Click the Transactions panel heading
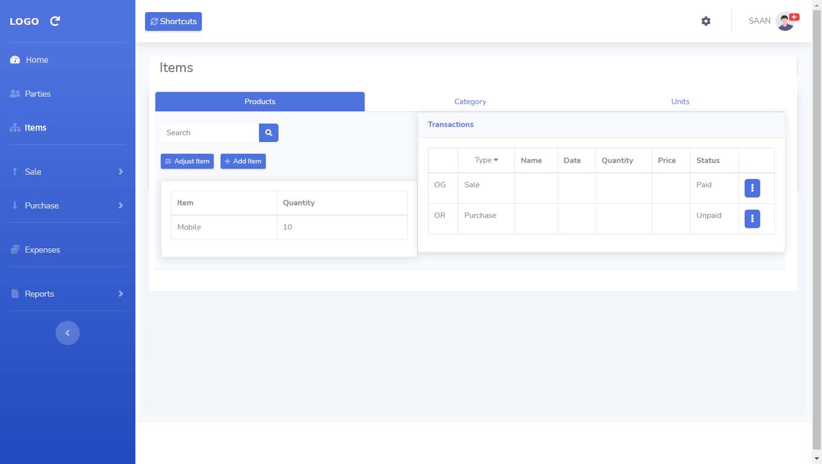The image size is (822, 464). 451,124
